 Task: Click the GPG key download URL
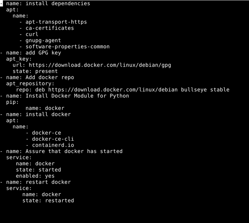click(x=100, y=65)
